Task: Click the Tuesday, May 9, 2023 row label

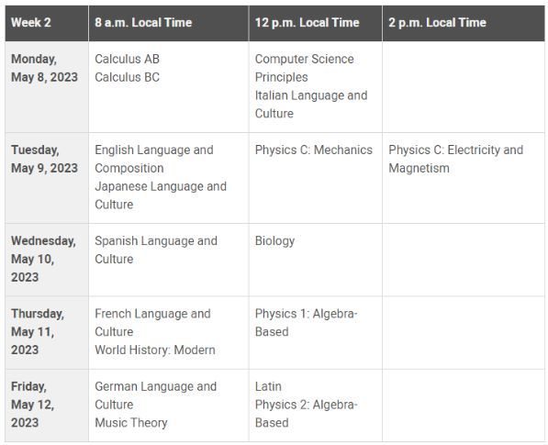Action: [44, 159]
